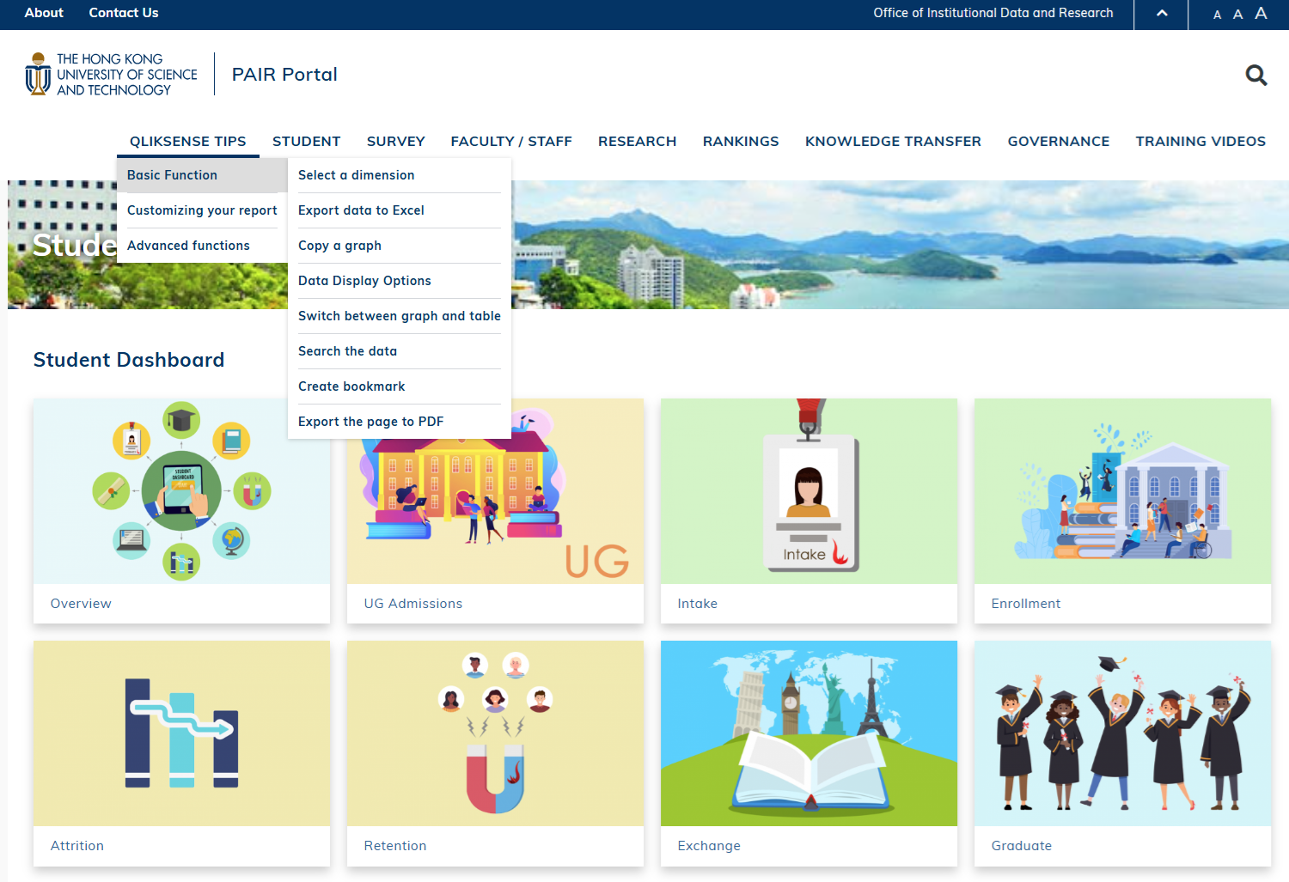Image resolution: width=1289 pixels, height=882 pixels.
Task: Open the FACULTY / STAFF menu
Action: click(511, 141)
